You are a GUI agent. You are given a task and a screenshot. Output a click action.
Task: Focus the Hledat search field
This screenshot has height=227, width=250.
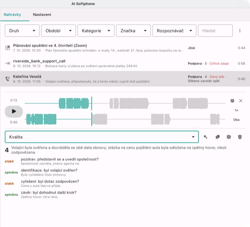click(215, 30)
